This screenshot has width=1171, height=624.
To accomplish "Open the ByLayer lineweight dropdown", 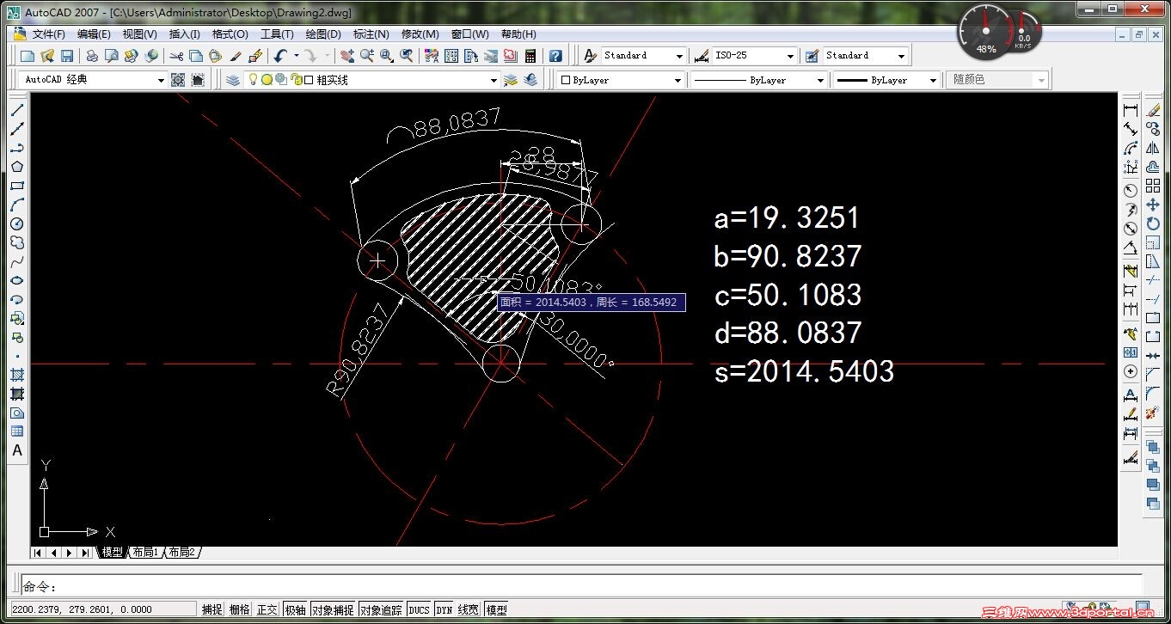I will coord(933,80).
